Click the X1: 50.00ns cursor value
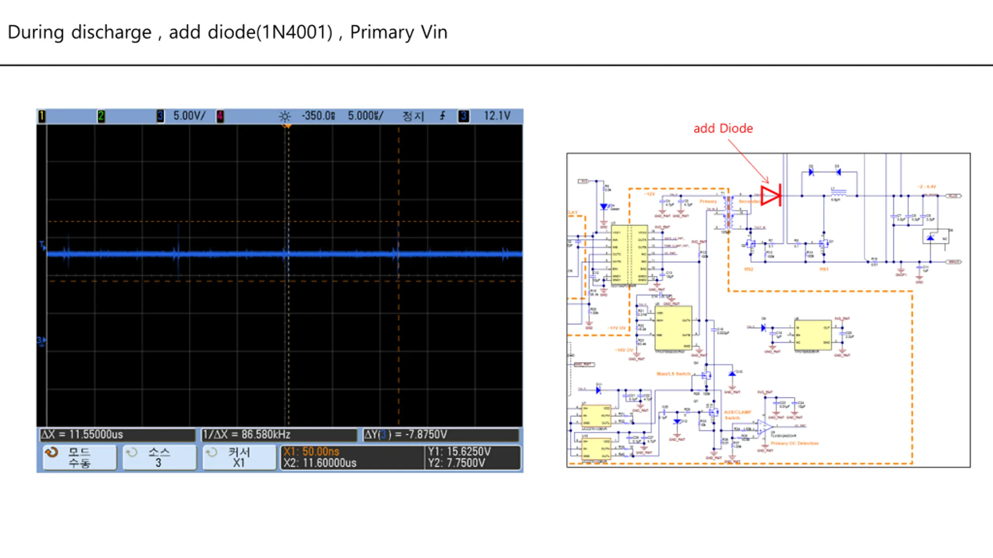This screenshot has height=558, width=993. coord(311,452)
